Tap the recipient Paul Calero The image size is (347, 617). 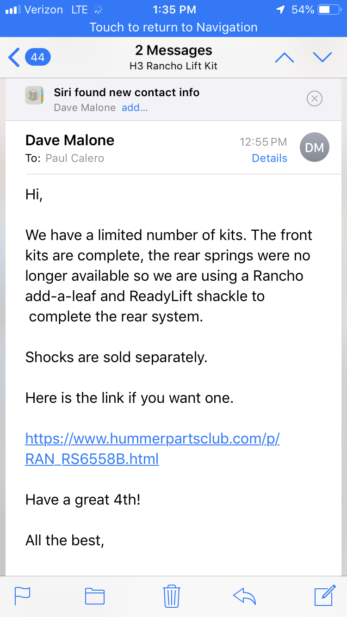click(74, 158)
